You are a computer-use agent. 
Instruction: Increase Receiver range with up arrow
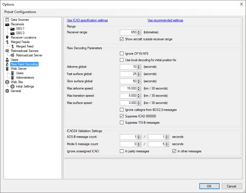[x=139, y=31]
